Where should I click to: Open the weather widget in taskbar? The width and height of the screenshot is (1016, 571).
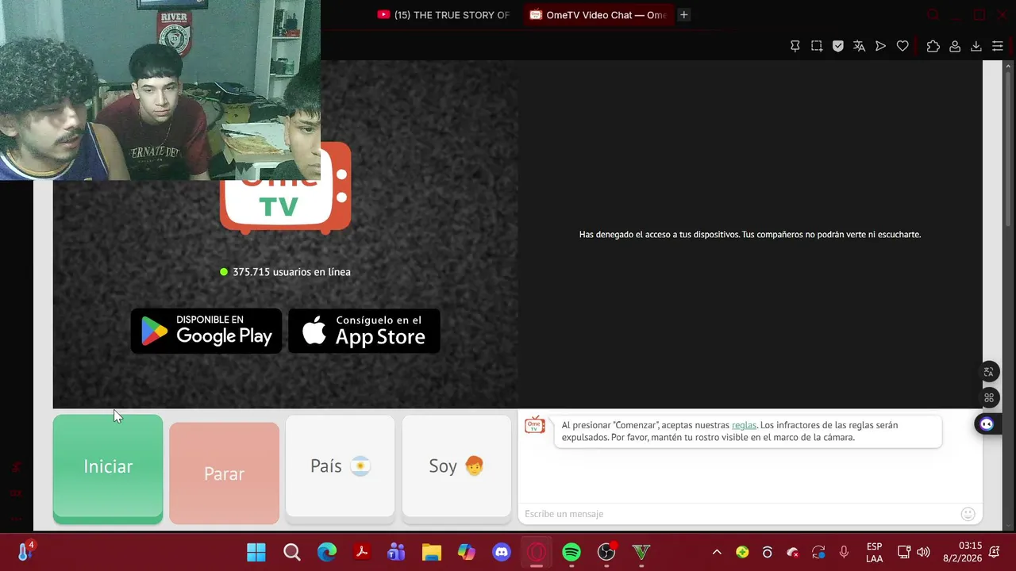[25, 551]
